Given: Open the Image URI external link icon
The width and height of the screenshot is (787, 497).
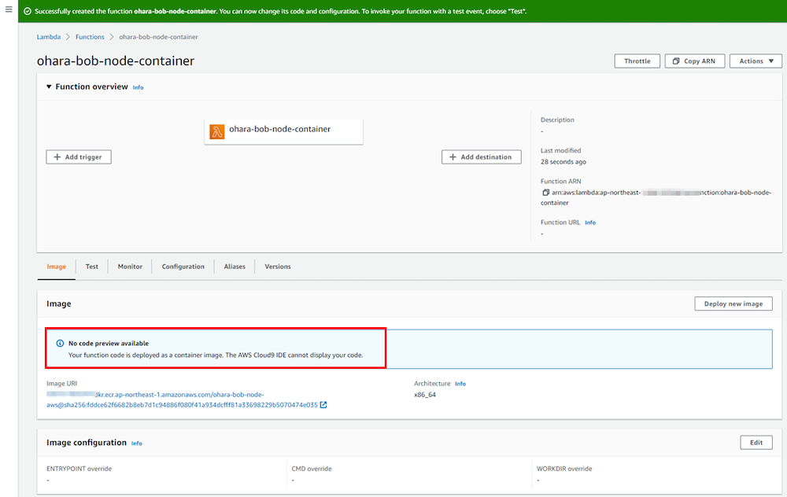Looking at the screenshot, I should coord(323,405).
